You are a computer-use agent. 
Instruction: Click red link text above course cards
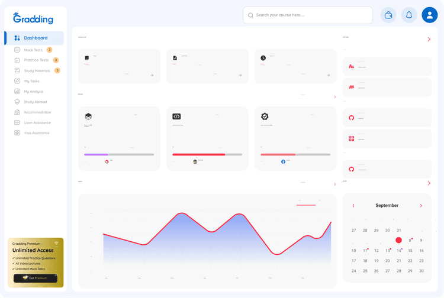coord(303,95)
